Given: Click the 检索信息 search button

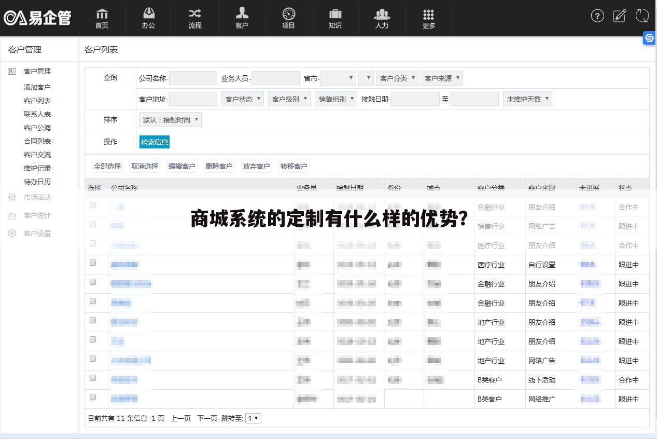Looking at the screenshot, I should pyautogui.click(x=155, y=142).
